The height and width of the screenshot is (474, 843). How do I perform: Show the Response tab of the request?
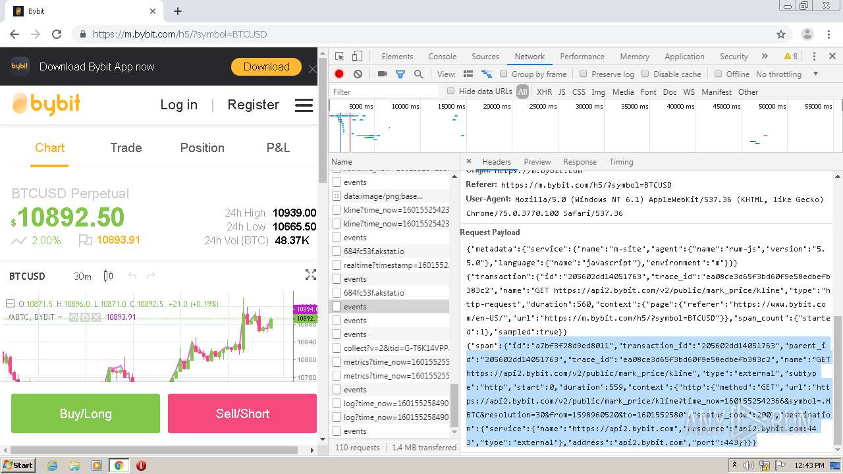[580, 162]
